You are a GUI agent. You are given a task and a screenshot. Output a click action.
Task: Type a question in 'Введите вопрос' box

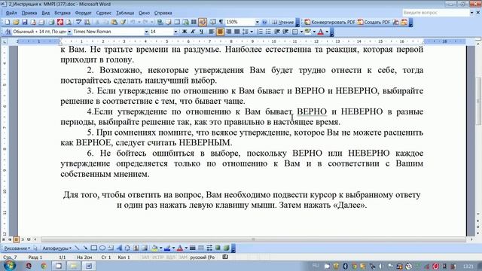point(435,13)
